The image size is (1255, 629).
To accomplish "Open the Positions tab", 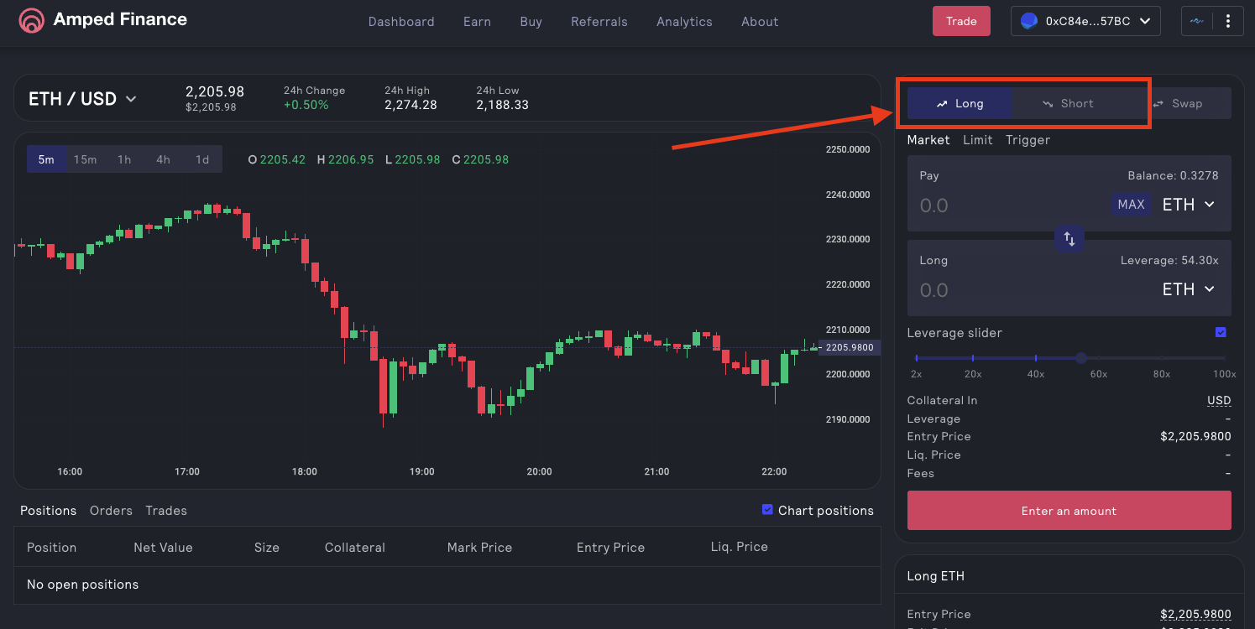I will coord(48,511).
